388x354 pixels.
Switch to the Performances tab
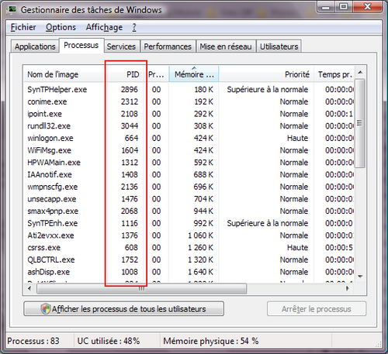[x=168, y=46]
